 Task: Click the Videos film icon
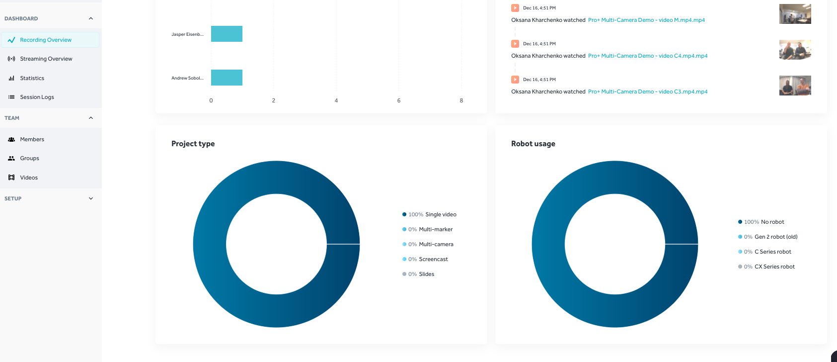(x=11, y=178)
